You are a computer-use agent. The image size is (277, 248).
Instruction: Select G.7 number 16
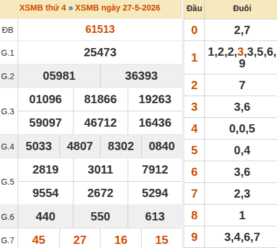[121, 240]
